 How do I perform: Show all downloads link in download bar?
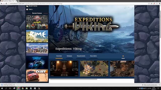click(150, 85)
